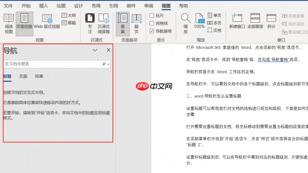Viewport: 308px width, 173px height.
Task: Click Synchronous Scrolling (同步滚动)
Action: (x=293, y=24)
